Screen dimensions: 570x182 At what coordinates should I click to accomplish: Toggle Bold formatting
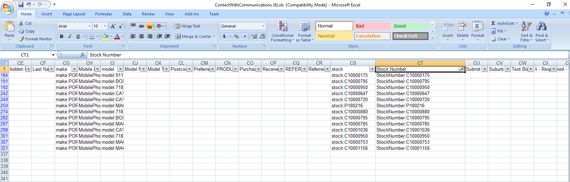click(62, 36)
